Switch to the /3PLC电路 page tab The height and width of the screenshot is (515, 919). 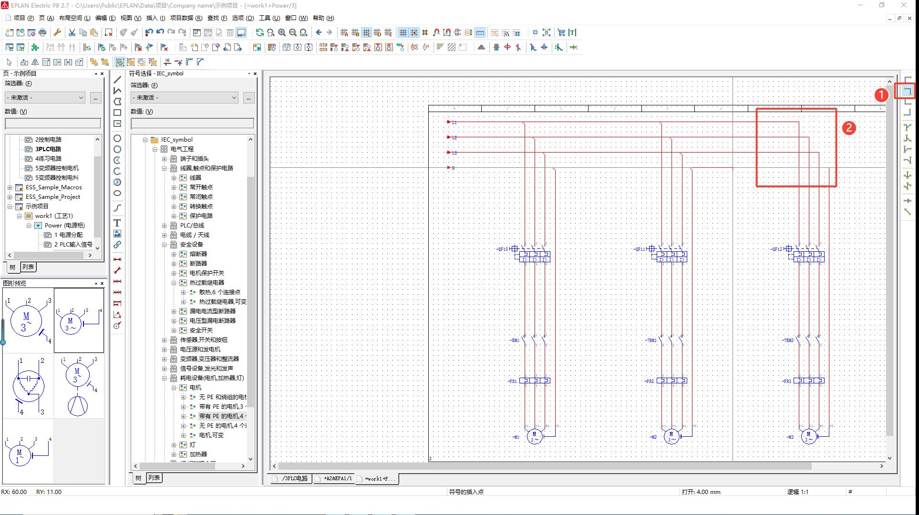(x=294, y=478)
